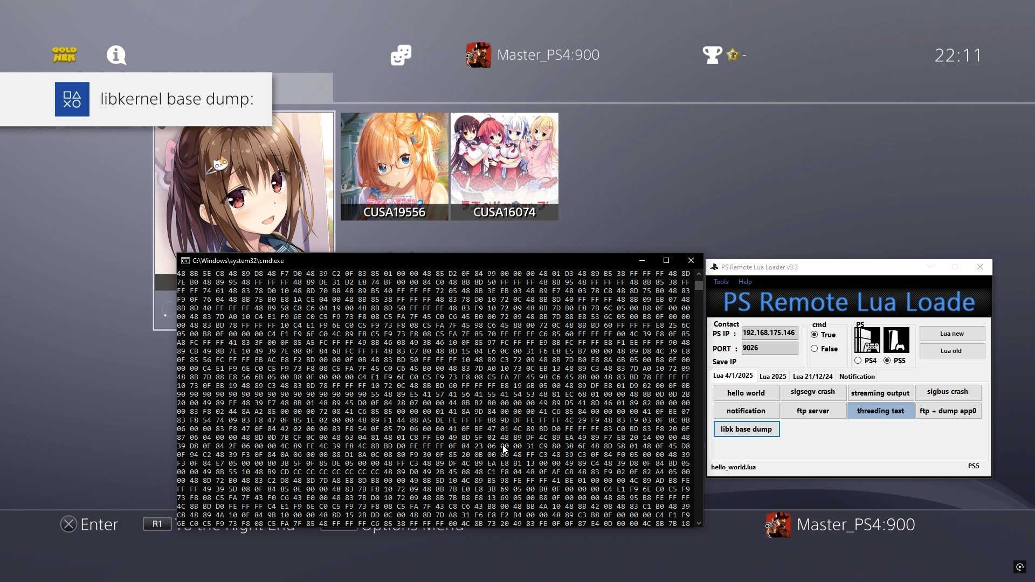Select the CUSA19556 game tile
This screenshot has width=1035, height=582.
[x=394, y=167]
